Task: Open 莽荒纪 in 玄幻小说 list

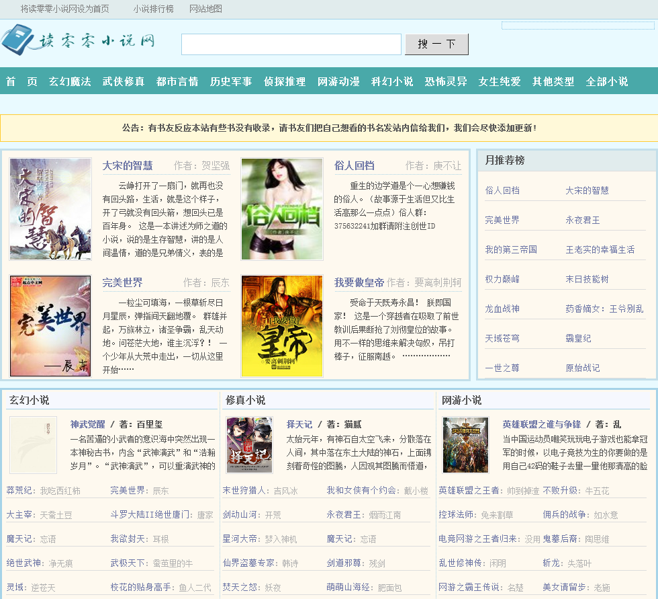Action: tap(19, 490)
